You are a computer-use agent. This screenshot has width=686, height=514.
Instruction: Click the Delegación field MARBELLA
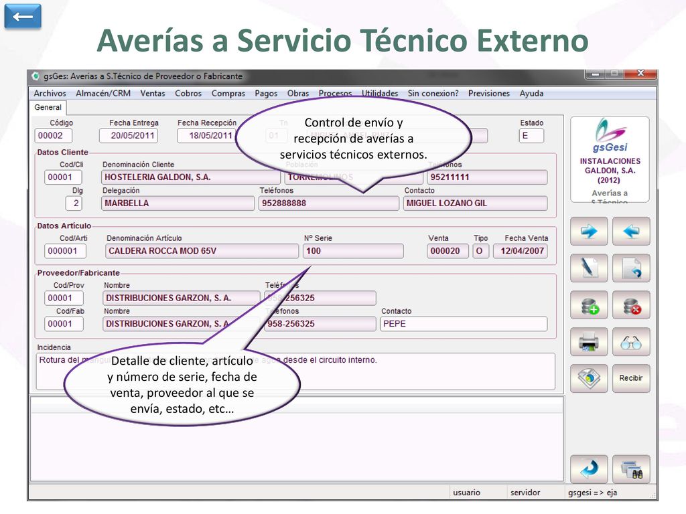[178, 203]
